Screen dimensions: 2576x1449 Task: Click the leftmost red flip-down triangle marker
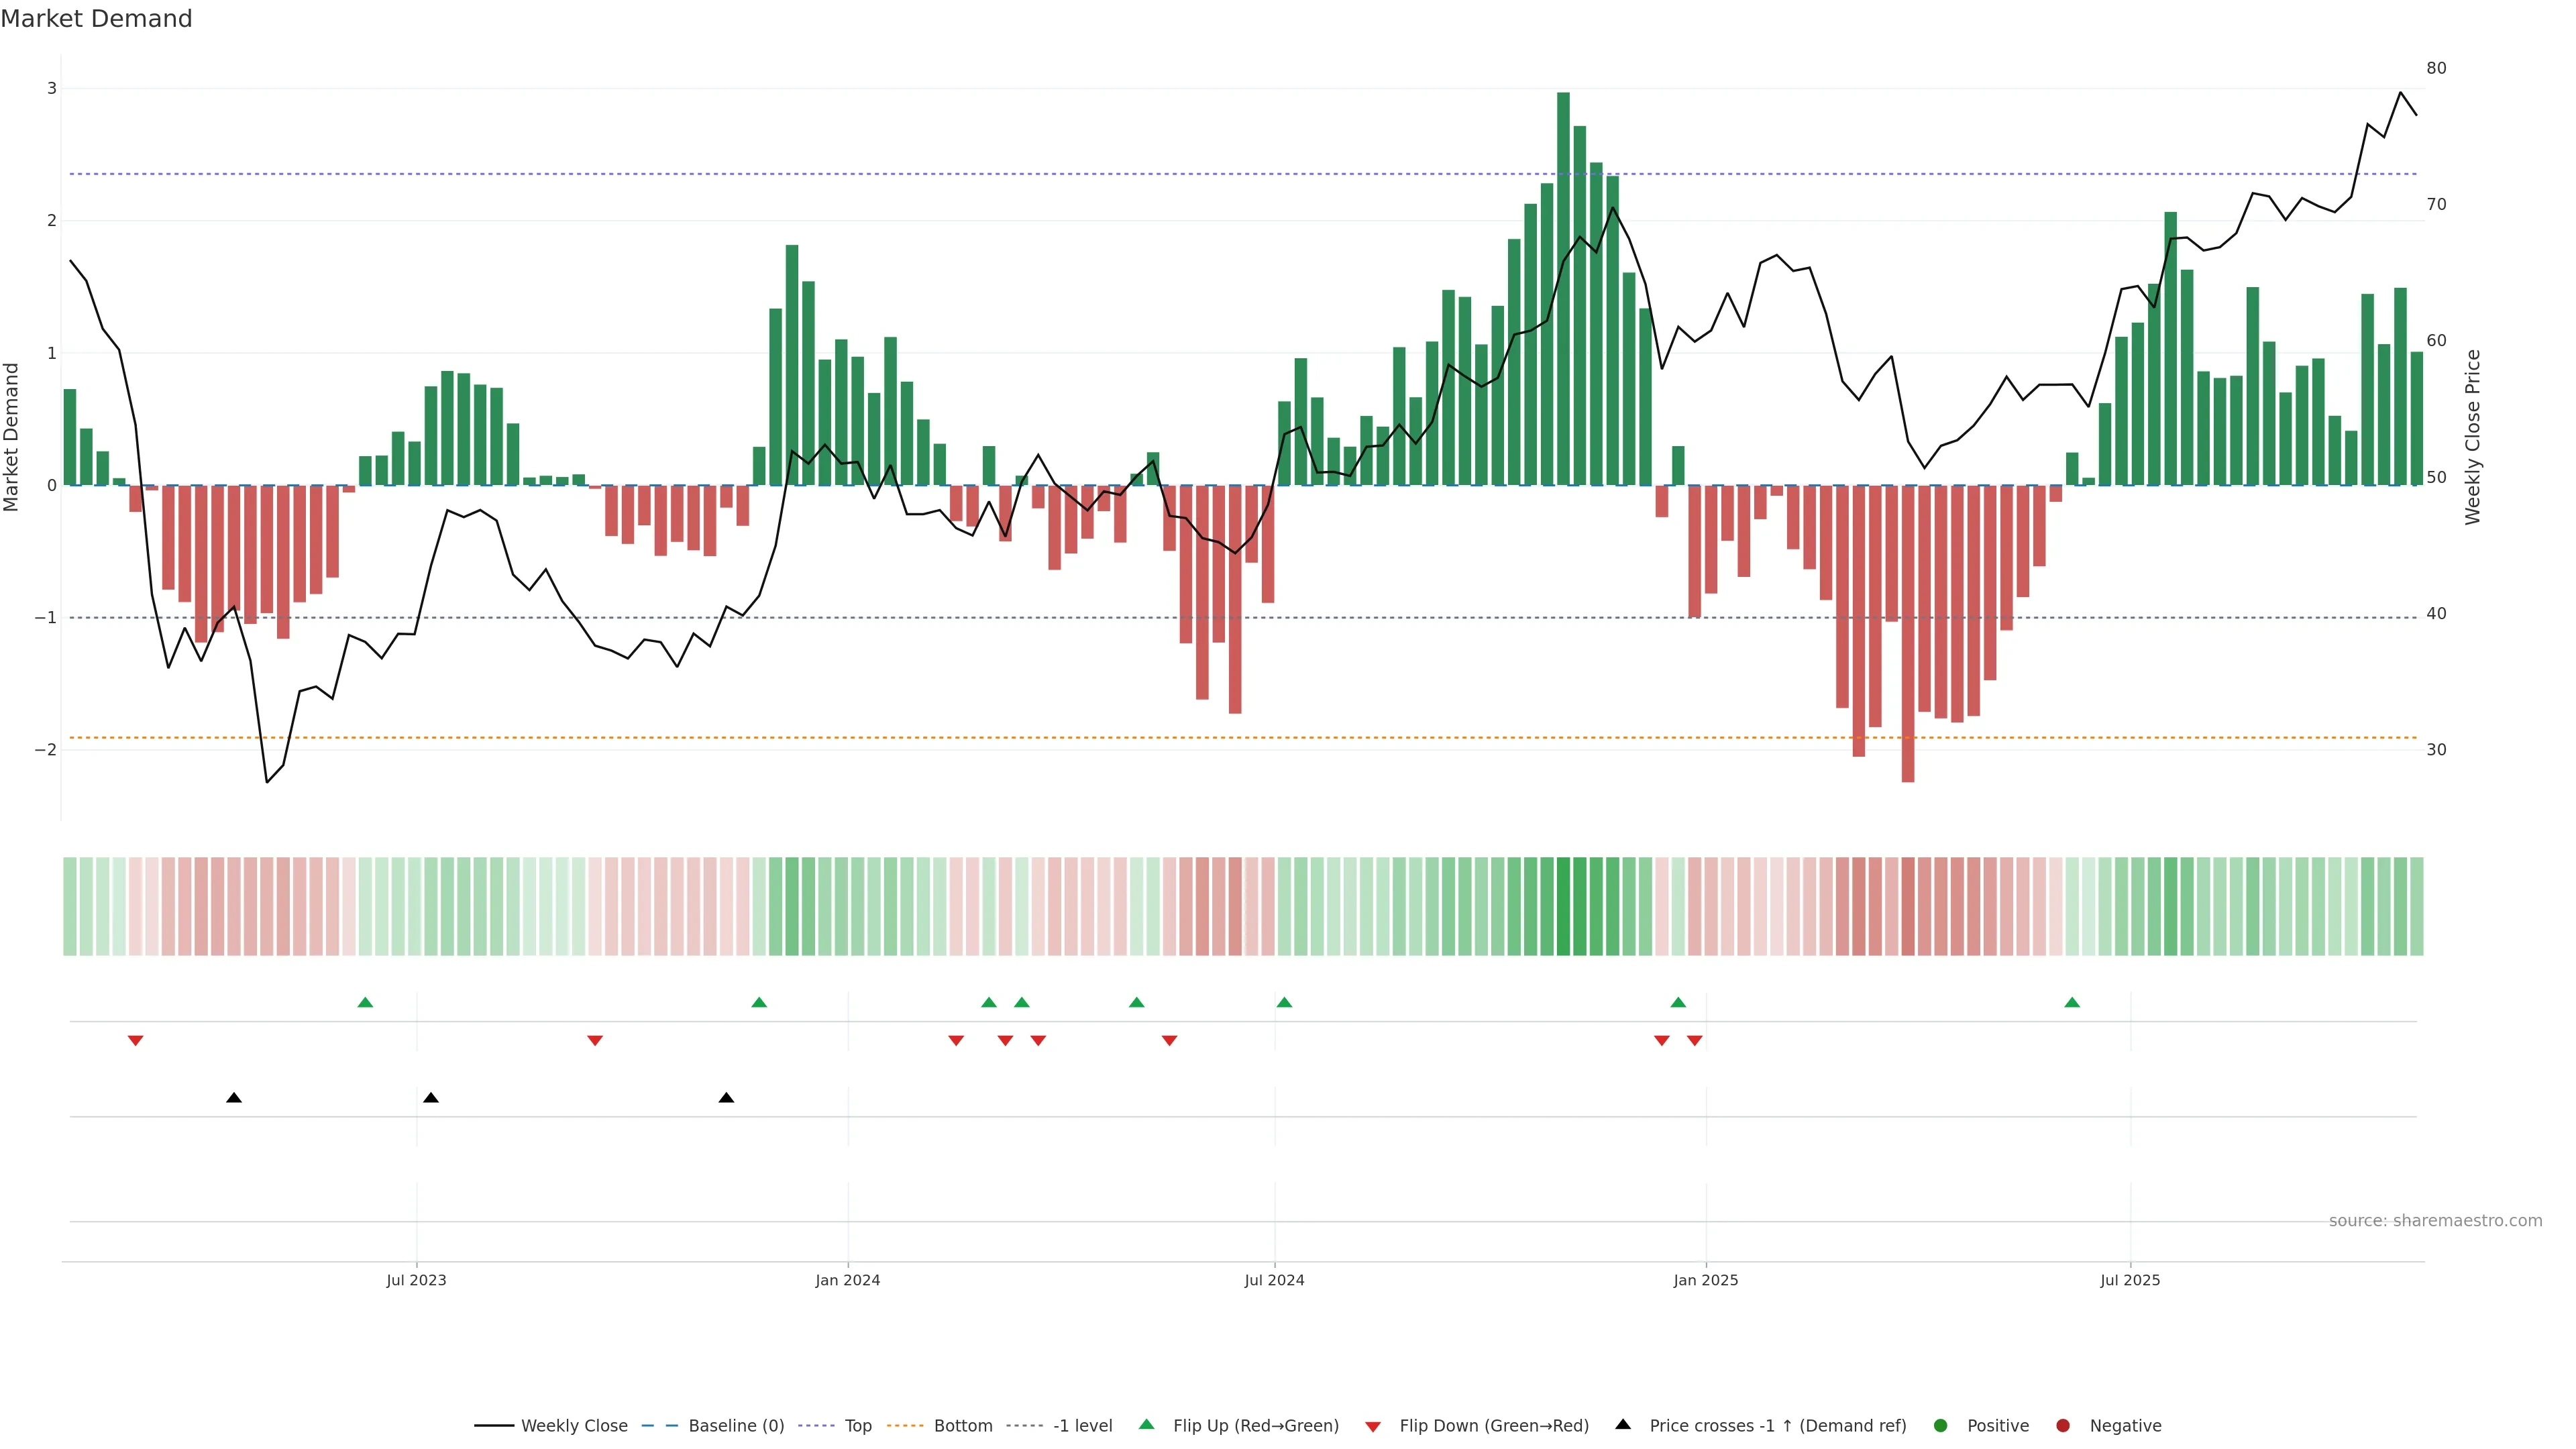click(136, 1041)
